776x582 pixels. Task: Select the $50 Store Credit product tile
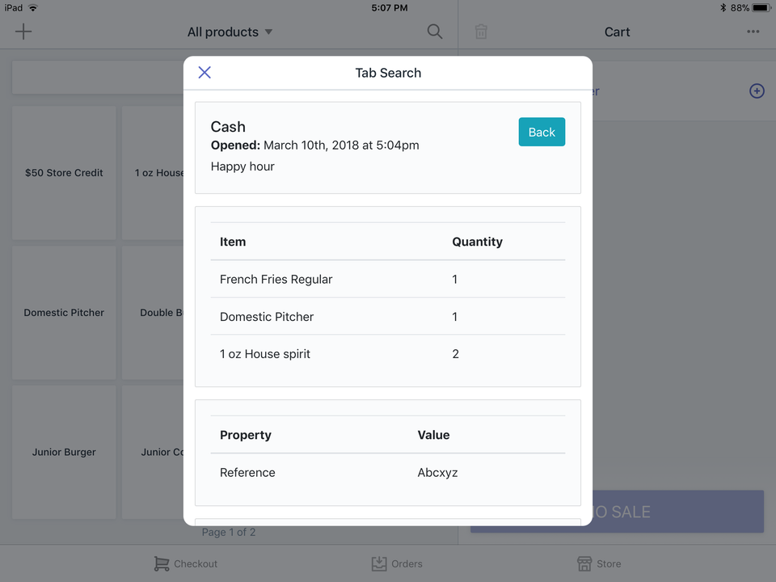click(x=64, y=173)
